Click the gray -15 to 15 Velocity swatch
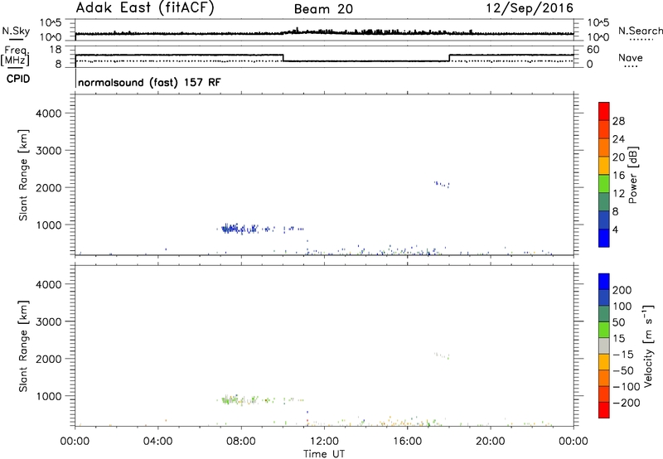The image size is (663, 459). [604, 345]
